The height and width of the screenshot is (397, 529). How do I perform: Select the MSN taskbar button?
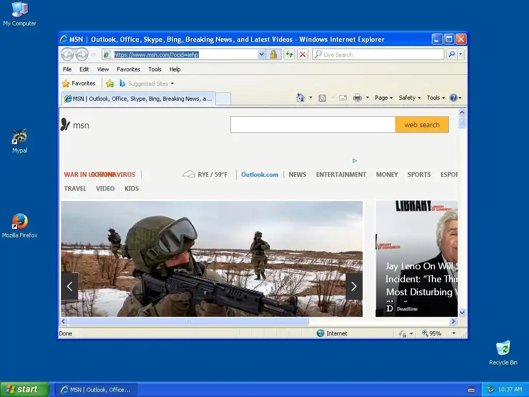96,390
